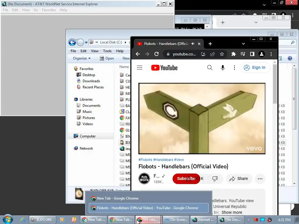Open Favorites menu in AT&T Internet Explorer
The image size is (299, 224).
[49, 10]
